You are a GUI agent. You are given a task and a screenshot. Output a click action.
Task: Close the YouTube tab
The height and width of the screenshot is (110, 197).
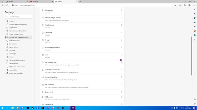pyautogui.click(x=52, y=2)
